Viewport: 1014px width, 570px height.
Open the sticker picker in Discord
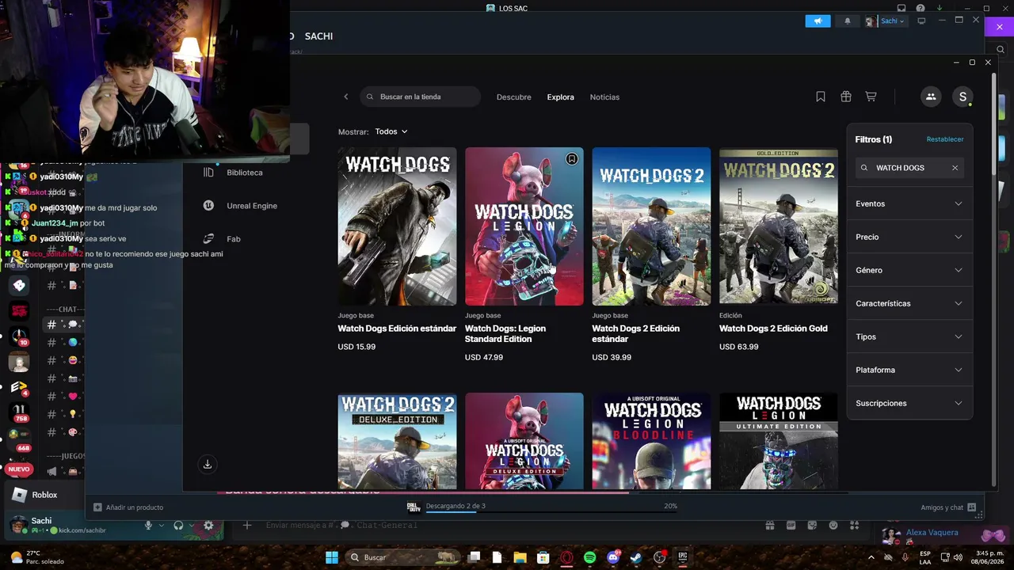(x=812, y=525)
